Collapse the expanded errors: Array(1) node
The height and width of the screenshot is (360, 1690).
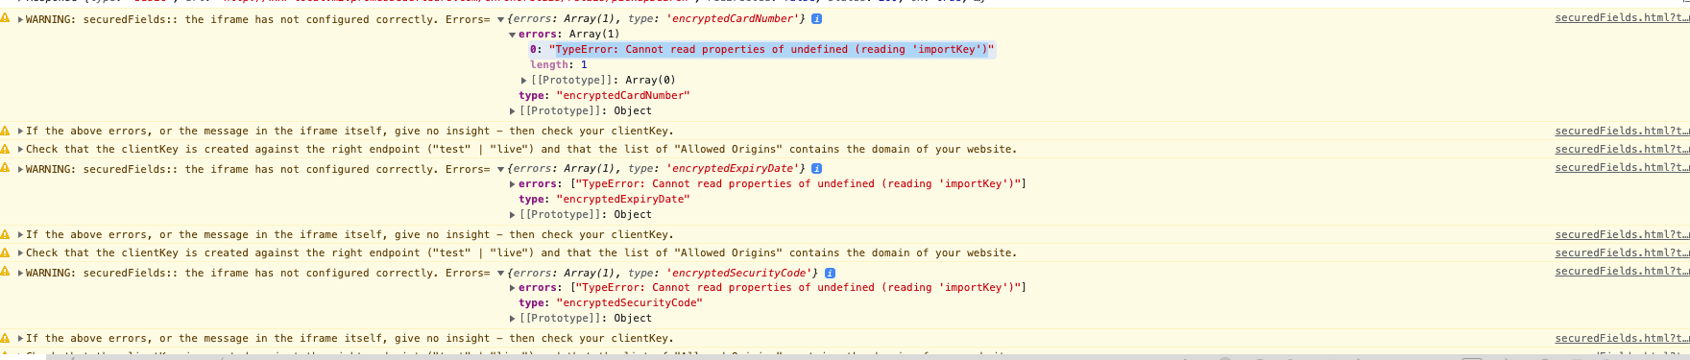512,35
